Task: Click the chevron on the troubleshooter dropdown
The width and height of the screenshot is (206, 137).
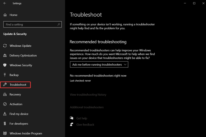Action: tap(125, 64)
